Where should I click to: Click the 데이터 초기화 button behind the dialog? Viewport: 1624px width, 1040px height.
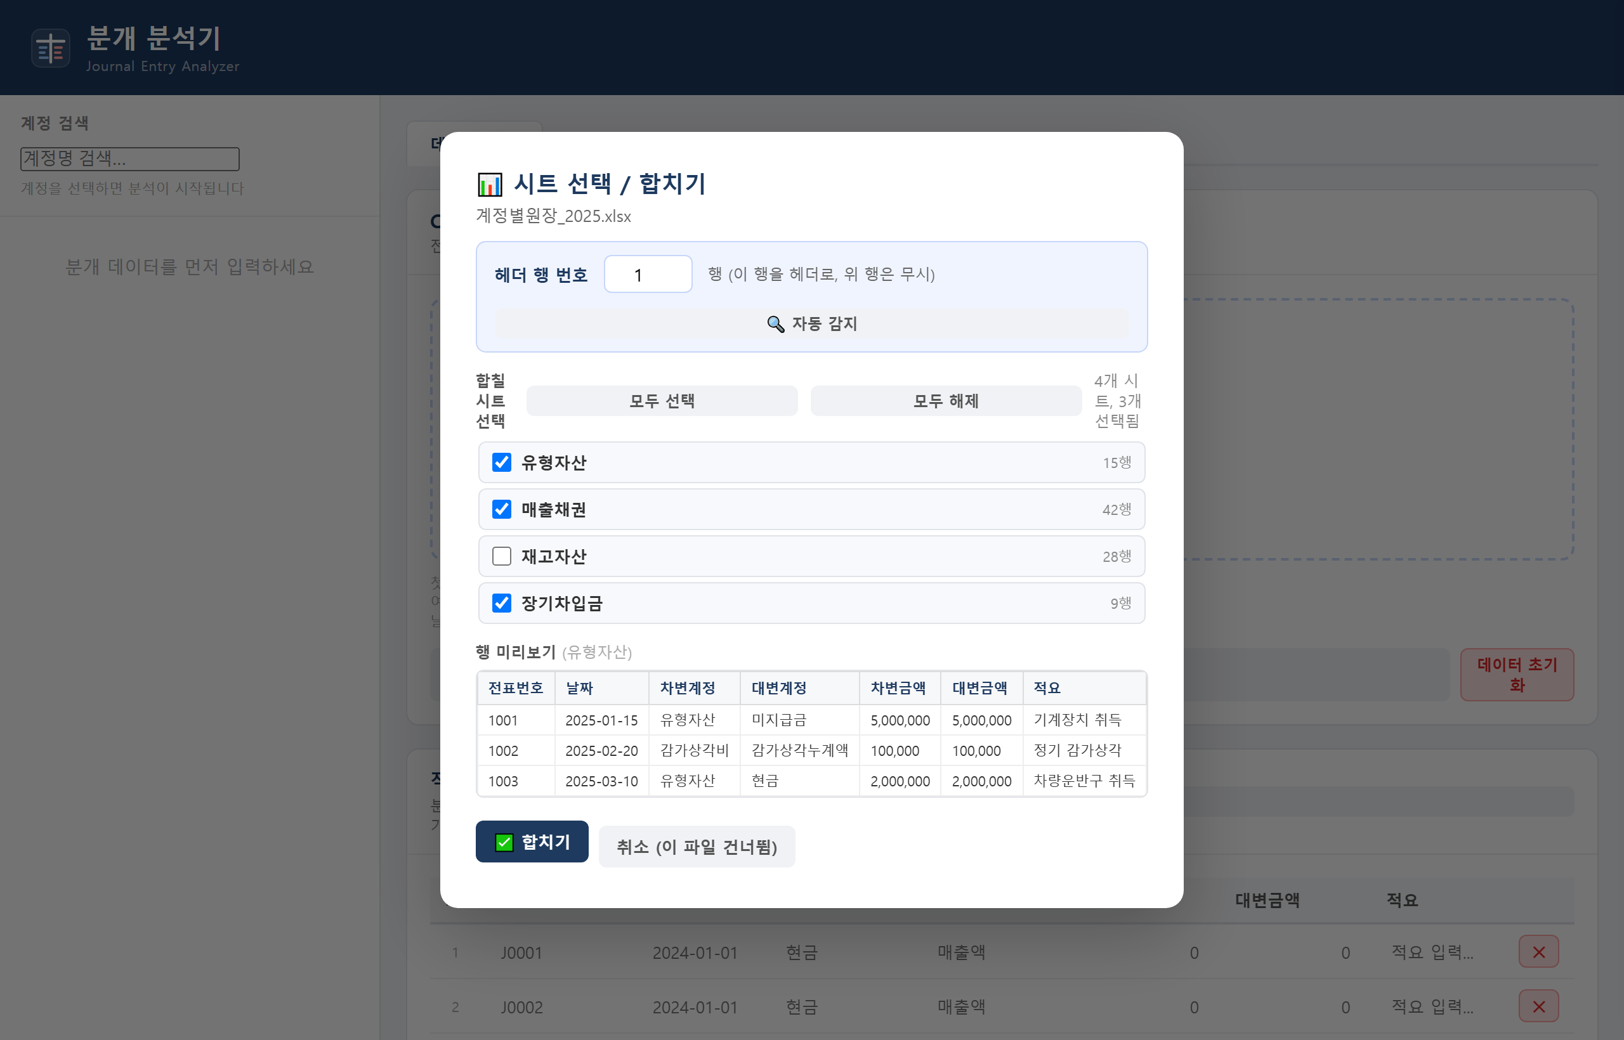(x=1517, y=675)
